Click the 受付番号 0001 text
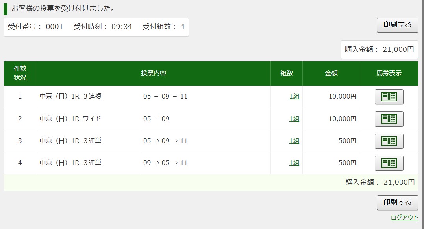424x229 pixels. [35, 27]
